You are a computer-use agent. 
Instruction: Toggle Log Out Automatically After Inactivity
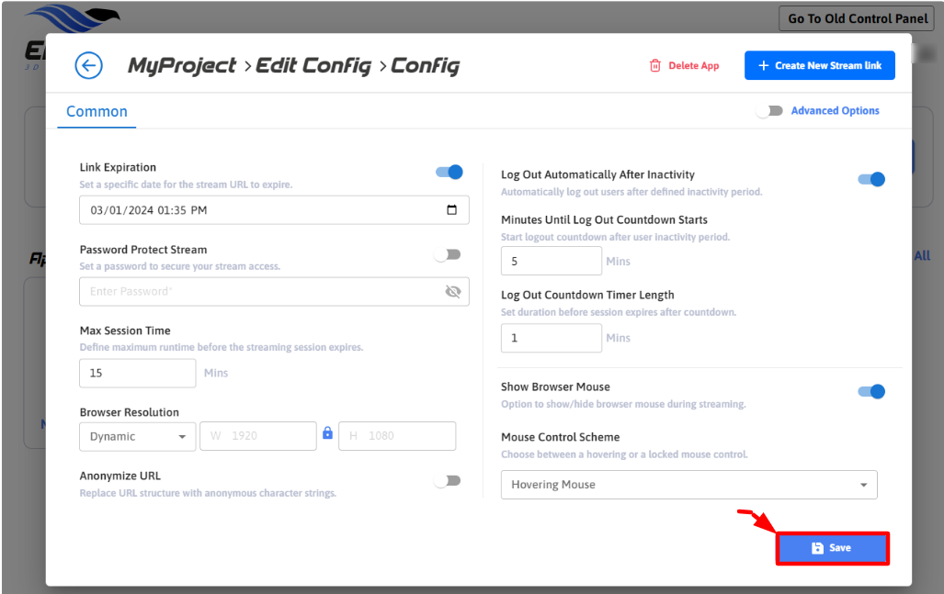[x=870, y=179]
